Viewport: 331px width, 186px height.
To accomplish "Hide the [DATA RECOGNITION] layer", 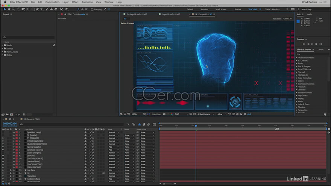I will (3, 144).
